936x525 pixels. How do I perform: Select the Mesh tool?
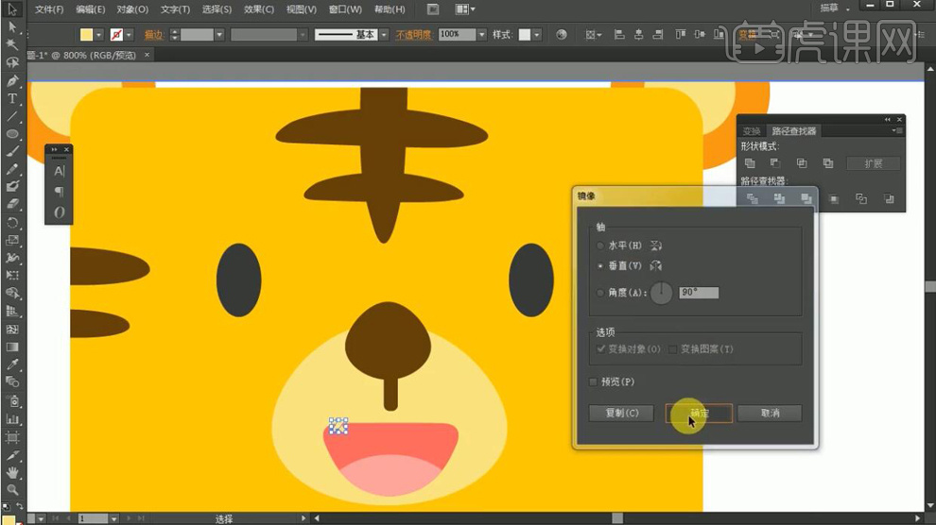12,329
